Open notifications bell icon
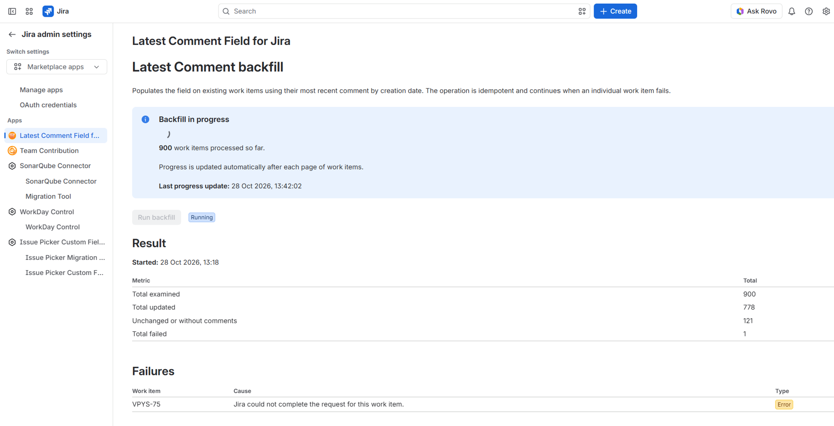The width and height of the screenshot is (834, 426). tap(792, 11)
